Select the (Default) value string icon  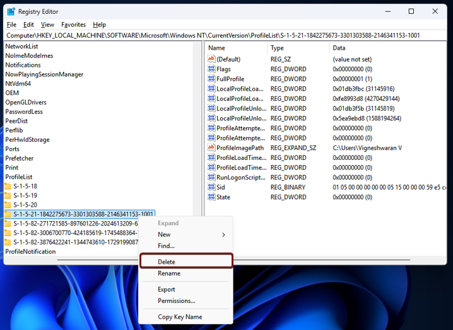[211, 59]
